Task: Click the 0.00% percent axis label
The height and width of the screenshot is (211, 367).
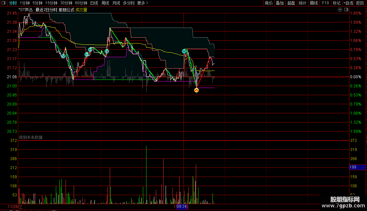Action: coord(356,77)
